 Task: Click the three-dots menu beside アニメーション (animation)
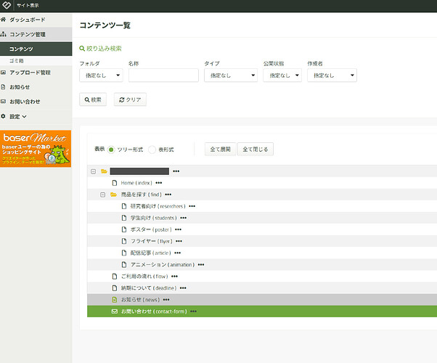[201, 264]
